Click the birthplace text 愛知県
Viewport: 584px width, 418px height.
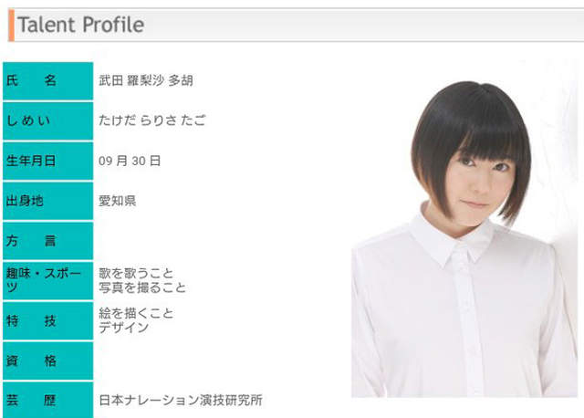coord(118,201)
